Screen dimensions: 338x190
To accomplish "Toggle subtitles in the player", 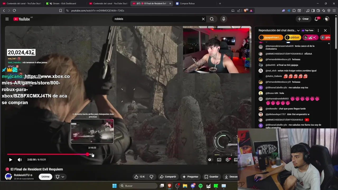I will (x=219, y=160).
